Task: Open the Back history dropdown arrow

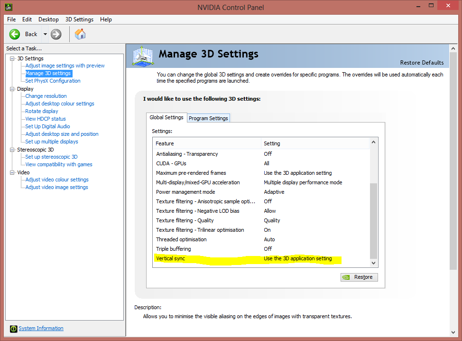Action: 45,34
